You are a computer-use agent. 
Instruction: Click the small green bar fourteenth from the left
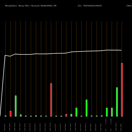point(71,115)
